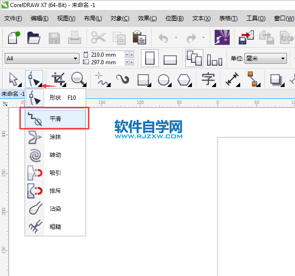This screenshot has width=295, height=276.
Task: Choose 排斥 repel tool from flyout
Action: [55, 191]
